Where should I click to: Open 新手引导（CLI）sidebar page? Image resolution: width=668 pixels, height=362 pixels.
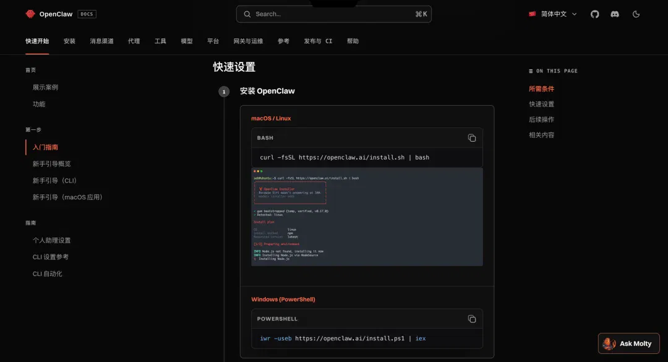click(x=54, y=180)
